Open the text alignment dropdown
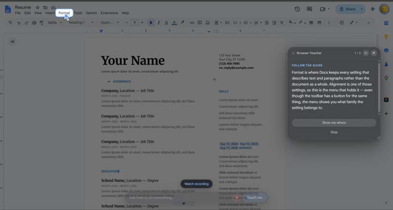The image size is (393, 210). [218, 23]
